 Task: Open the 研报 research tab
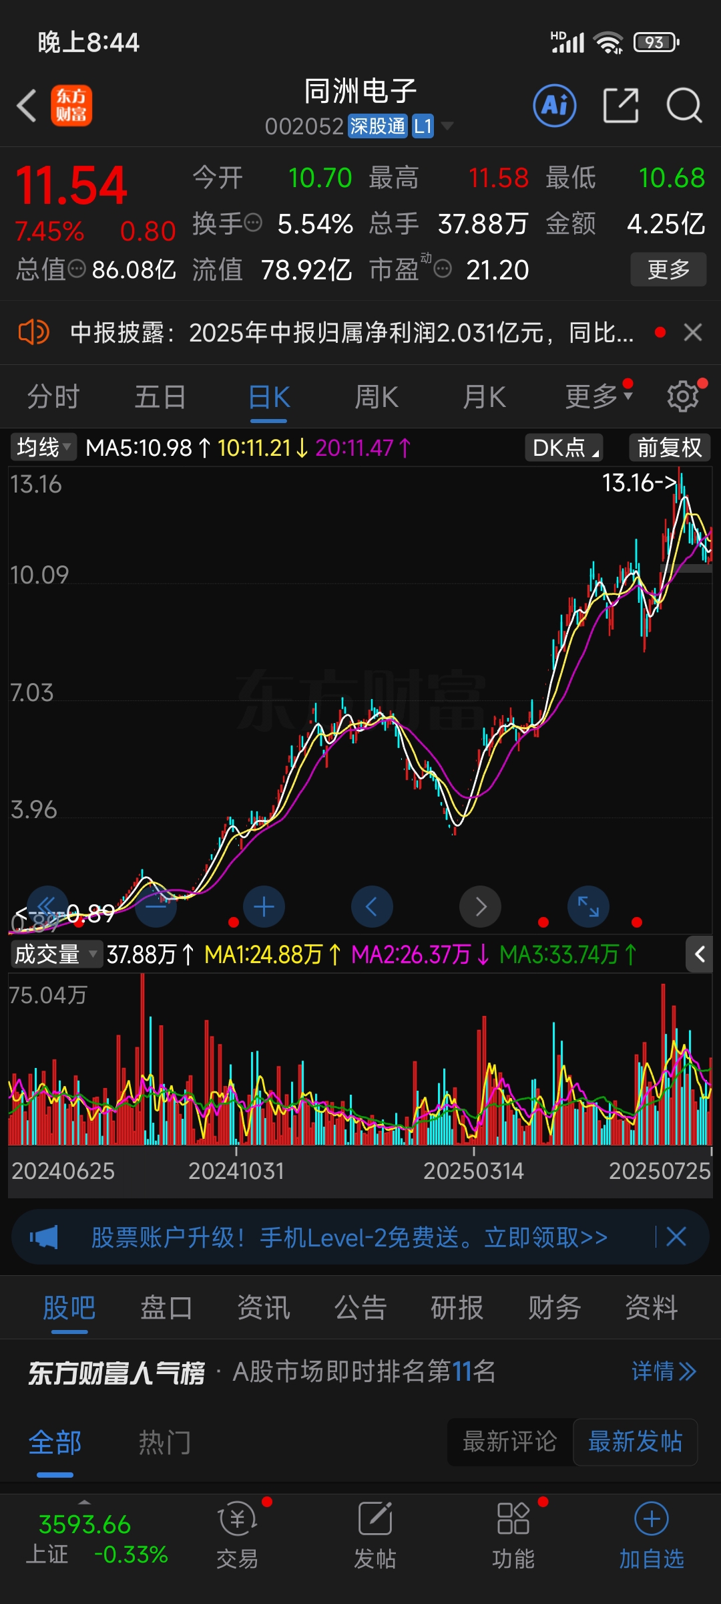pos(457,1307)
